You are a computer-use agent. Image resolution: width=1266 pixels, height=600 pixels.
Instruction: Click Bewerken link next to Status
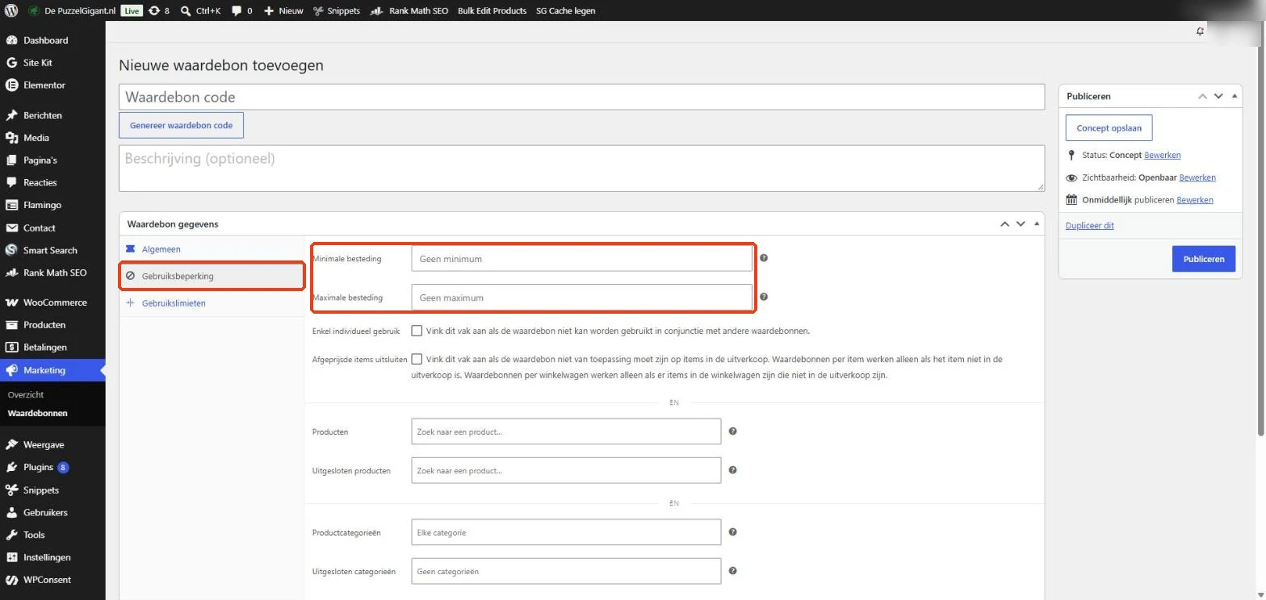(x=1163, y=155)
